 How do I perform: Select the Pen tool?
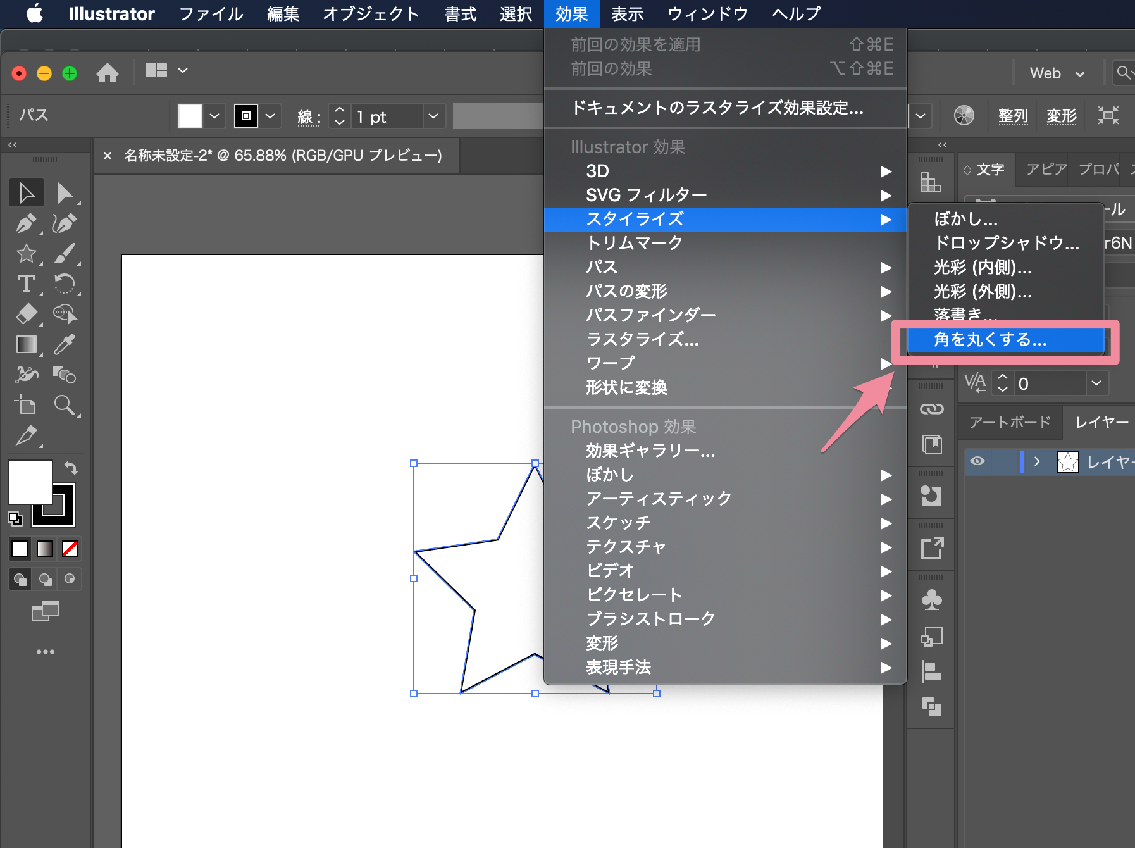click(x=26, y=223)
